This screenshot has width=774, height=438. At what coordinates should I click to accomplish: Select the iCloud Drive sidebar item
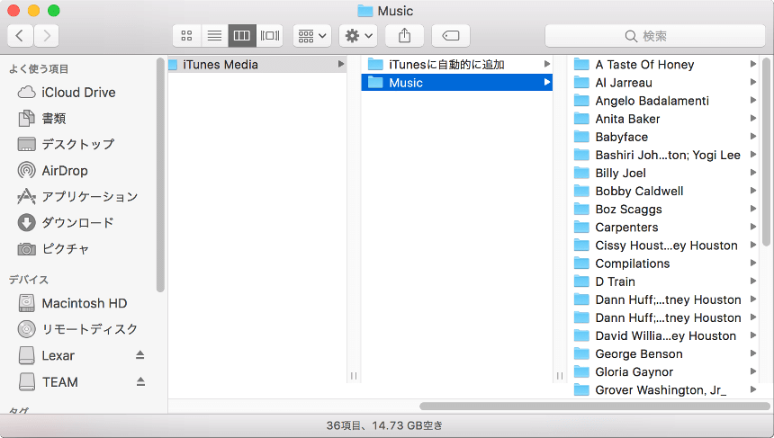[x=77, y=93]
